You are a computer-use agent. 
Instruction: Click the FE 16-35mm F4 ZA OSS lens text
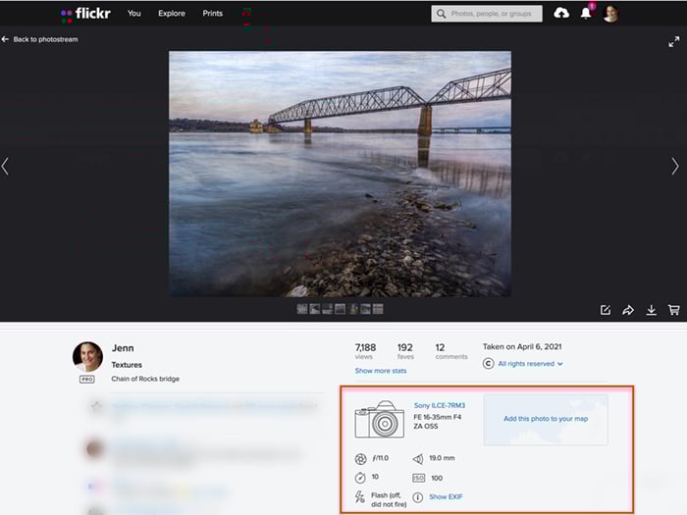click(x=438, y=422)
